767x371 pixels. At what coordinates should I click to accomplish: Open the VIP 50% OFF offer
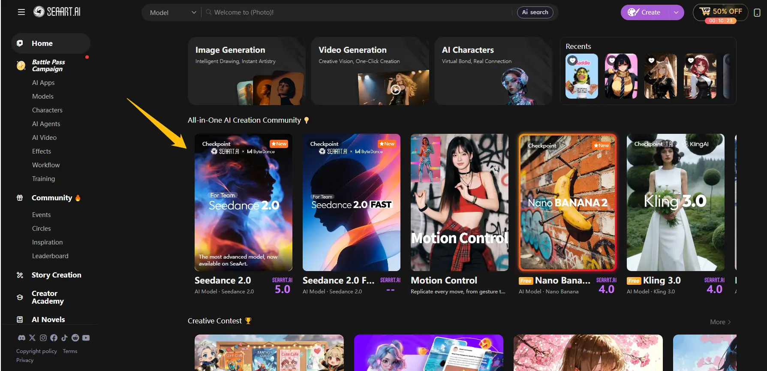(x=720, y=12)
